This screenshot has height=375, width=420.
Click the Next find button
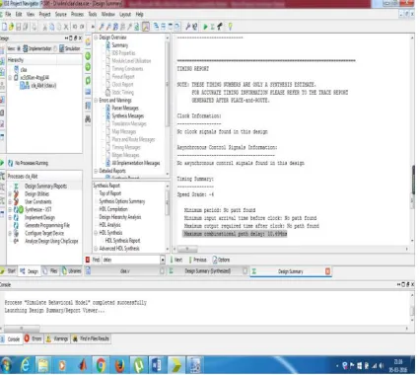[176, 260]
